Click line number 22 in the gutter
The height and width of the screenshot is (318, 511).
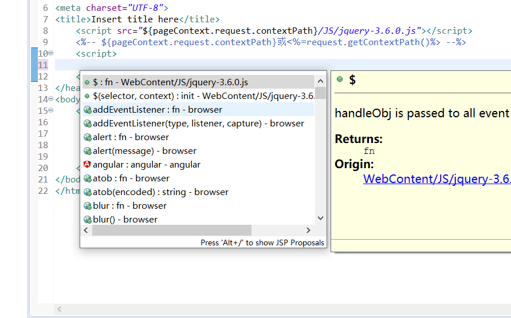43,190
